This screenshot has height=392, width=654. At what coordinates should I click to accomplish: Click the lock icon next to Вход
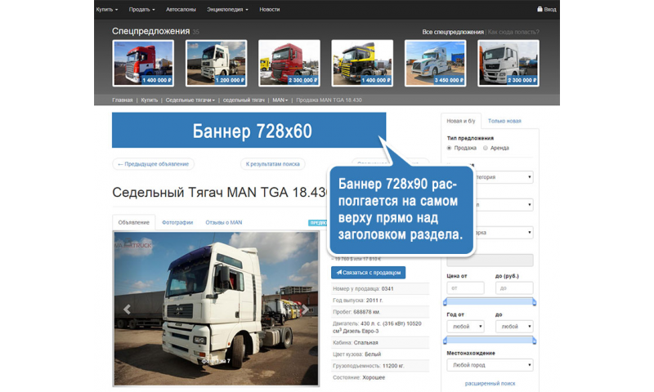[540, 9]
